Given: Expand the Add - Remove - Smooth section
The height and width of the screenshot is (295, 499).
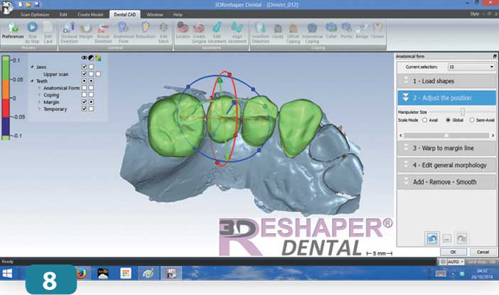Looking at the screenshot, I should pos(446,182).
